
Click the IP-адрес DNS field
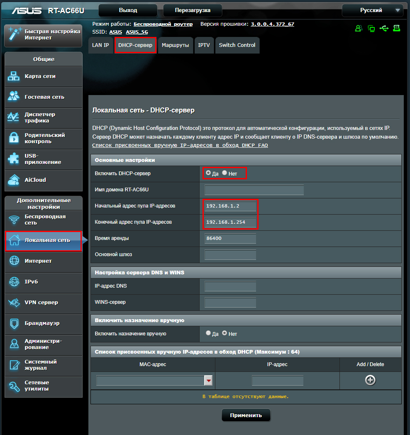230,286
